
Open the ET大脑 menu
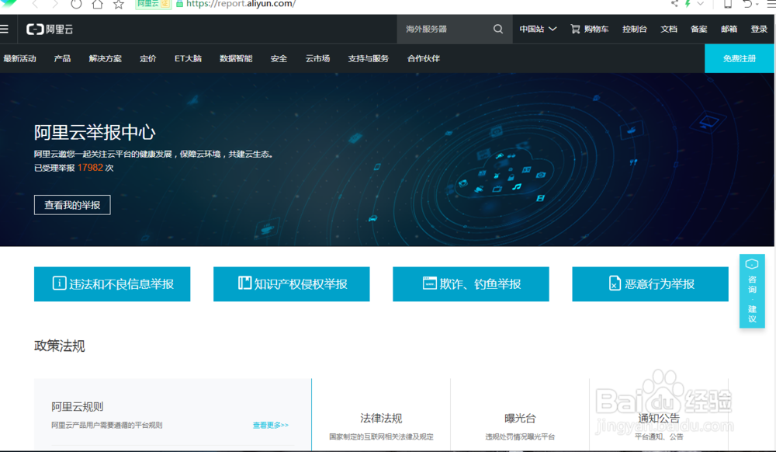(x=188, y=58)
